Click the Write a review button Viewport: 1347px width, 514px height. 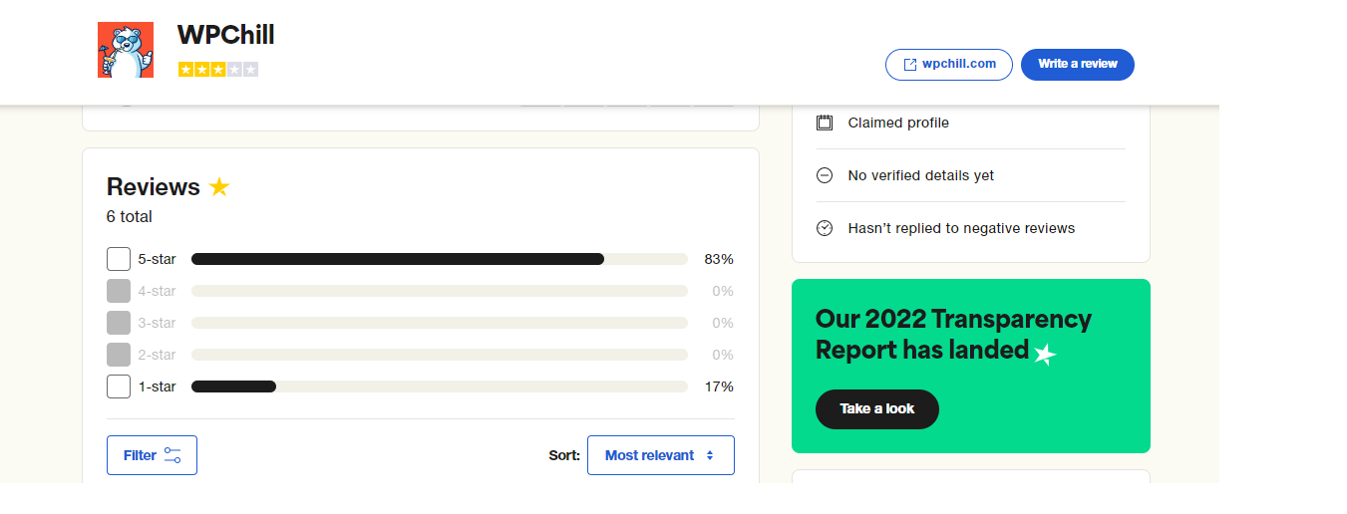click(x=1078, y=65)
